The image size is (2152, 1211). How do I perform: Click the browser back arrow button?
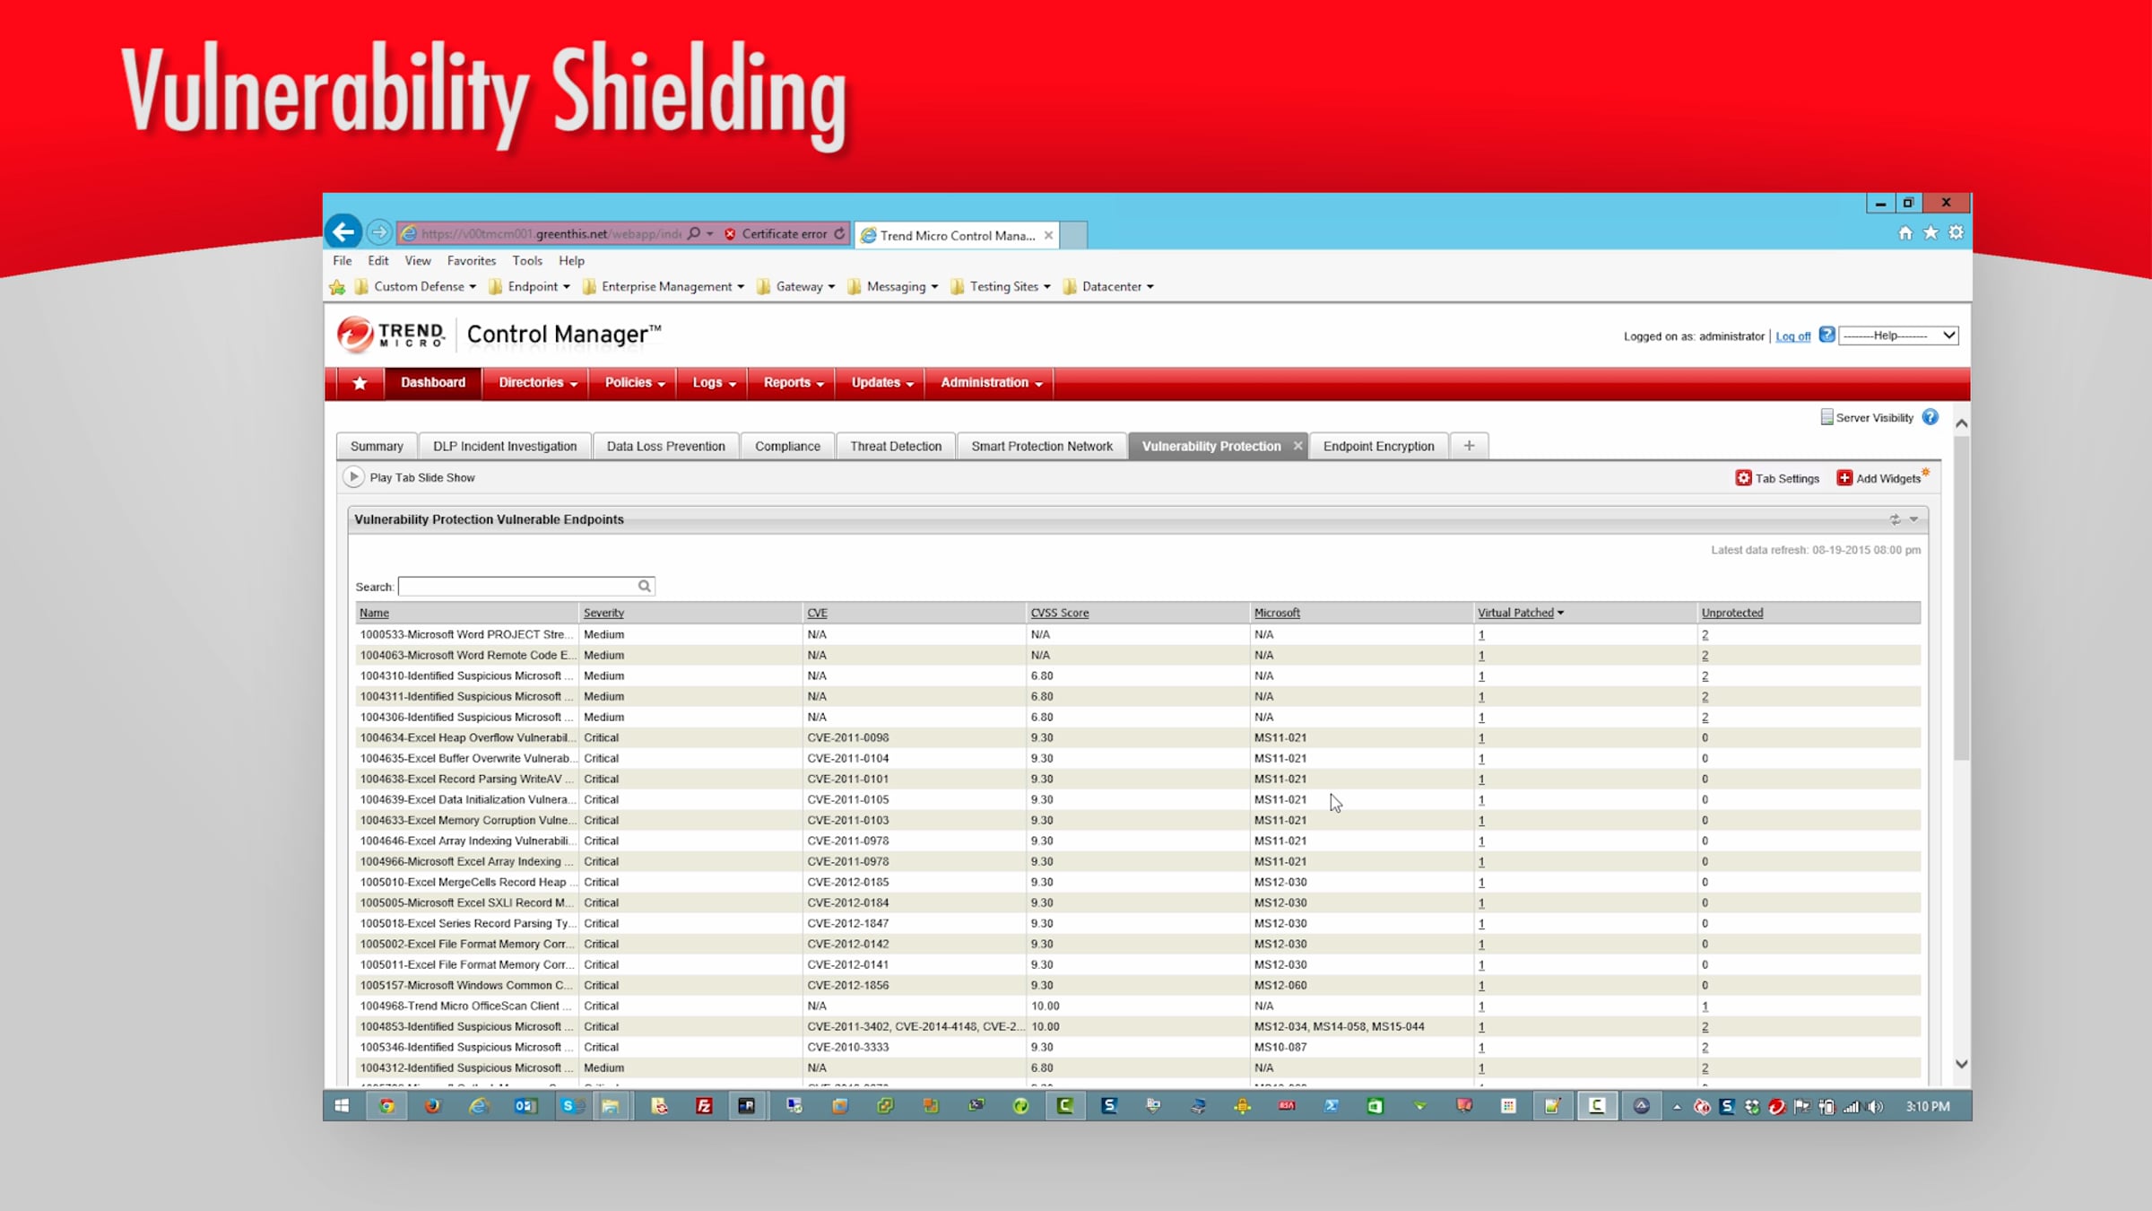click(343, 232)
